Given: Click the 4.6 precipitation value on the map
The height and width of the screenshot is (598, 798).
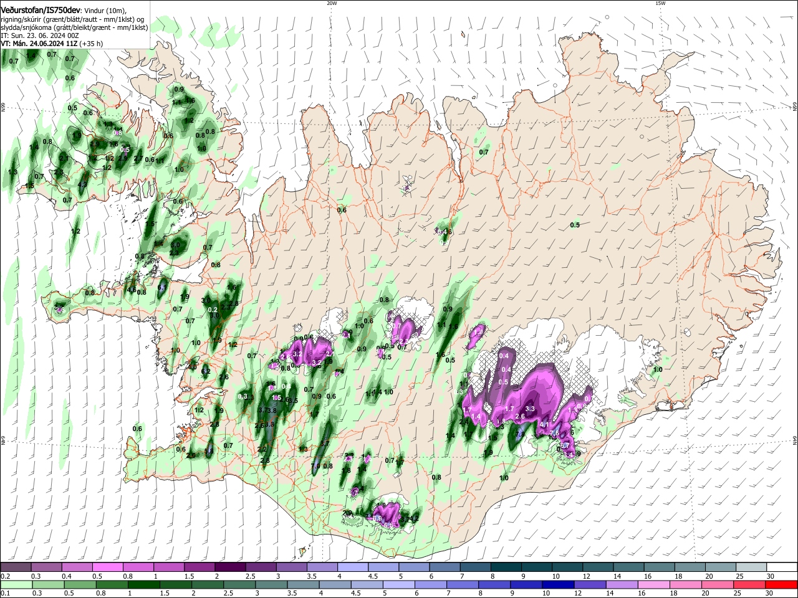Looking at the screenshot, I should pyautogui.click(x=132, y=290).
